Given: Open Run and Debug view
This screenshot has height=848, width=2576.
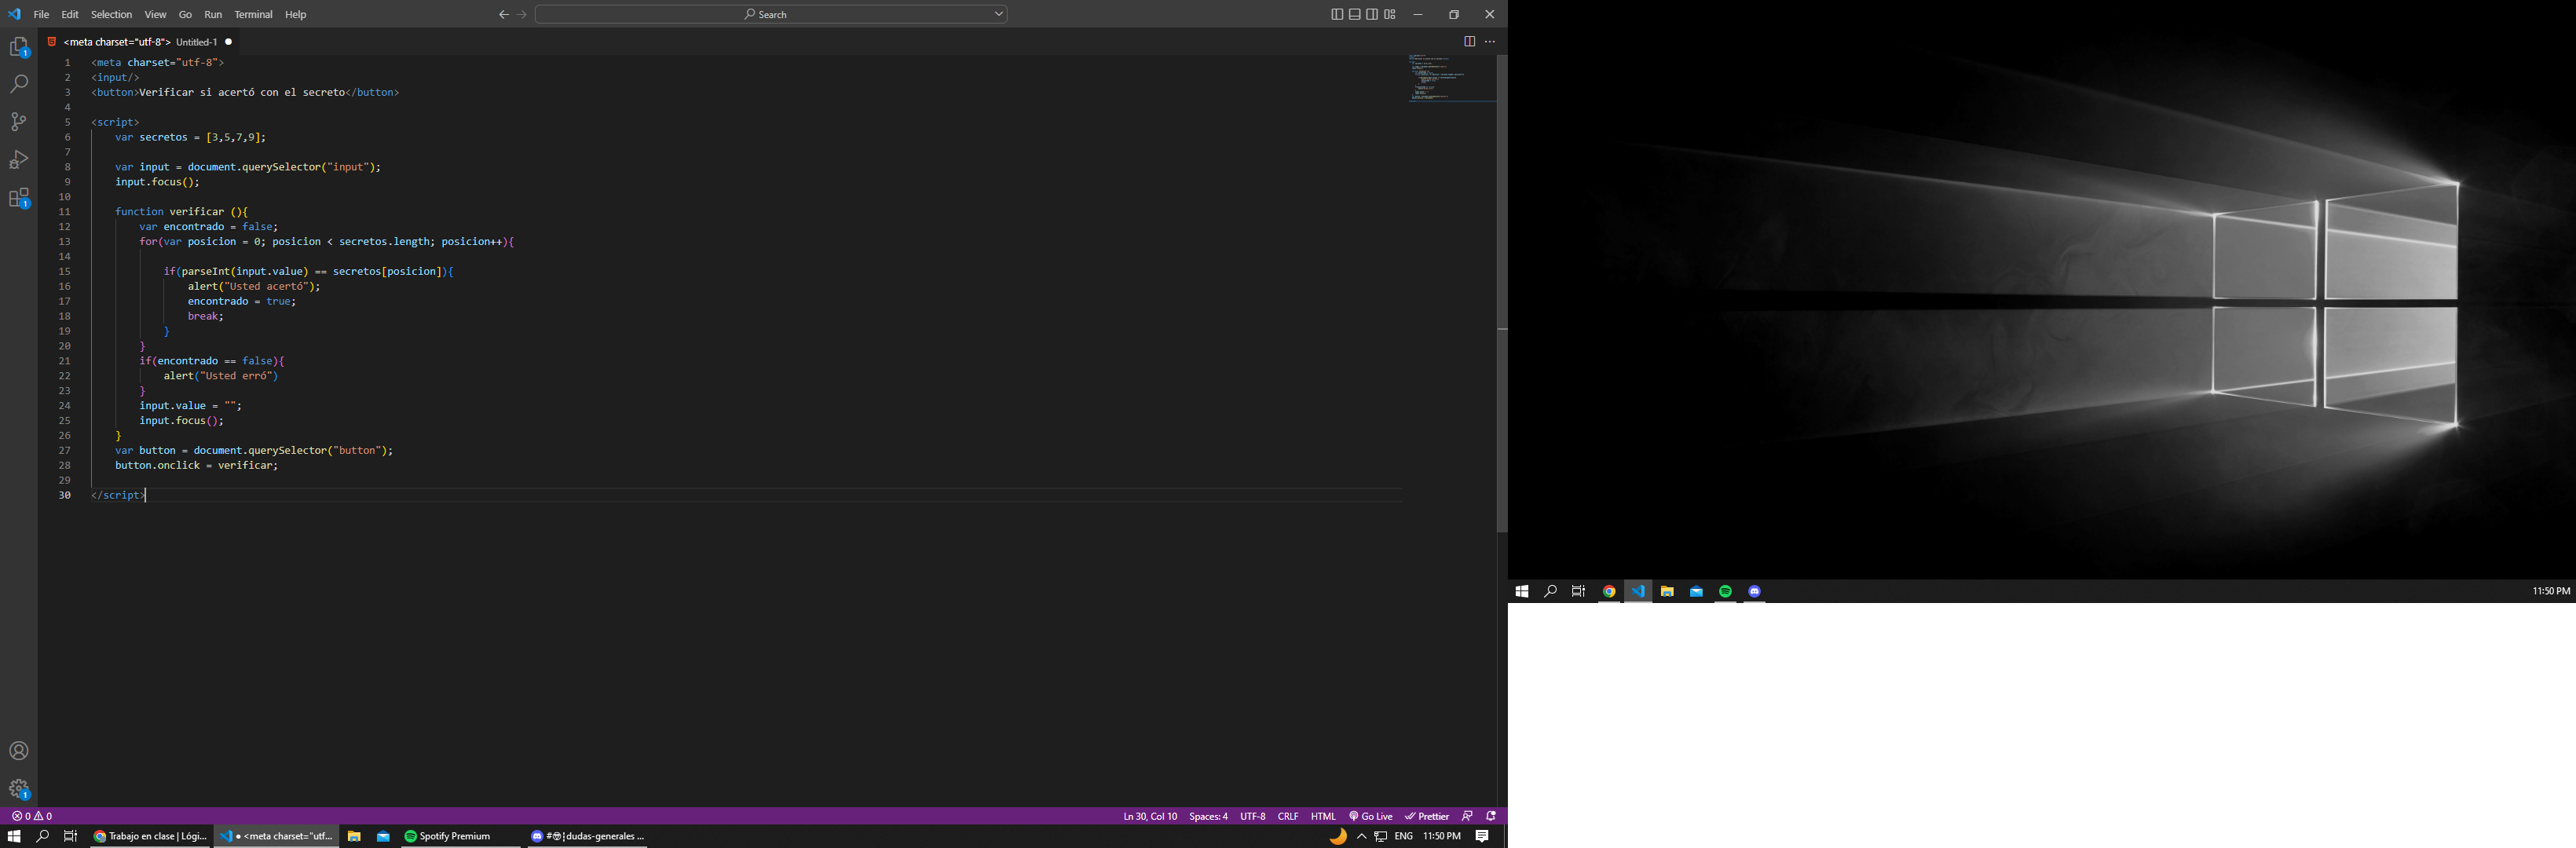Looking at the screenshot, I should (19, 160).
